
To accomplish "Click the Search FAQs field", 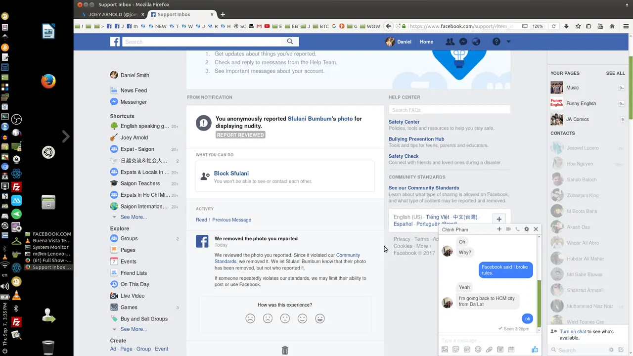I will [x=450, y=110].
